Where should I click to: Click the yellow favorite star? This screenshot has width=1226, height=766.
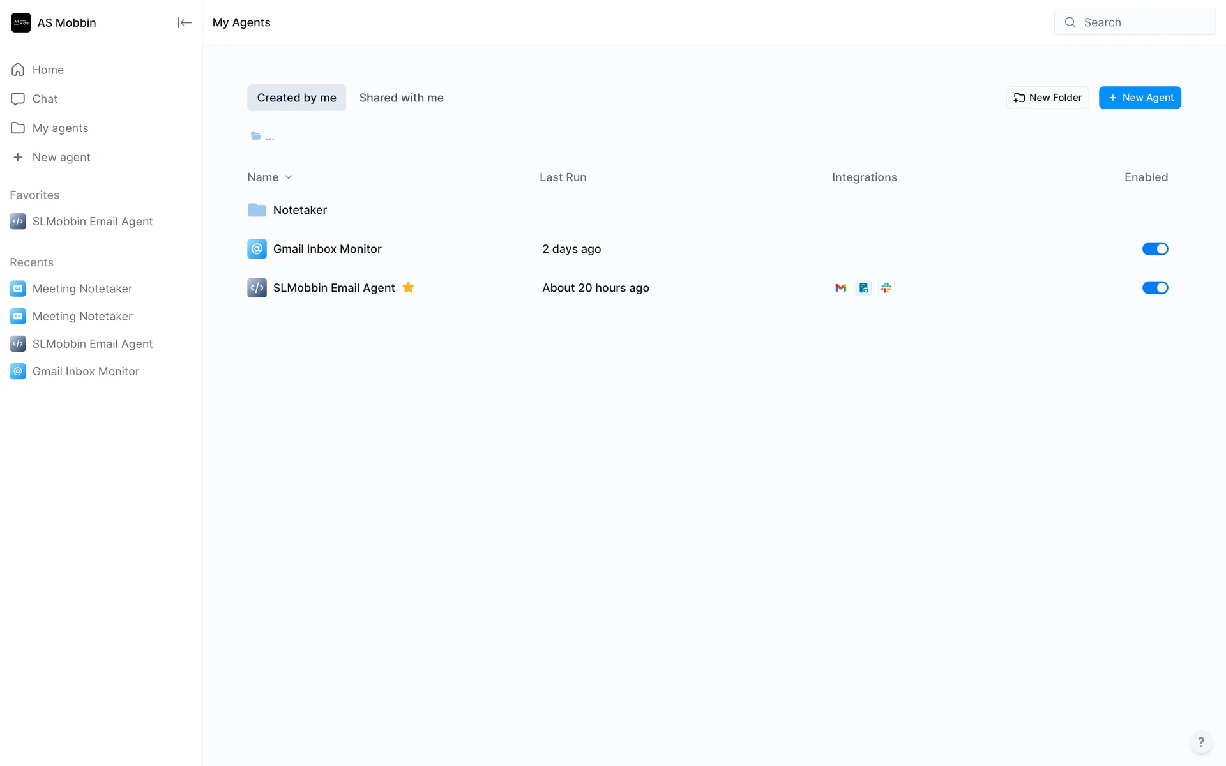click(x=408, y=288)
